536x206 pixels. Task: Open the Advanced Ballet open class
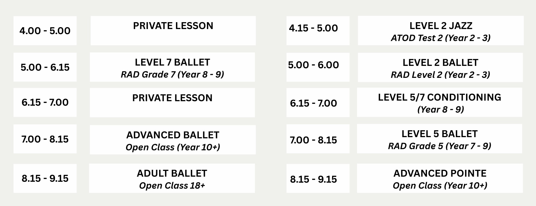(x=173, y=140)
